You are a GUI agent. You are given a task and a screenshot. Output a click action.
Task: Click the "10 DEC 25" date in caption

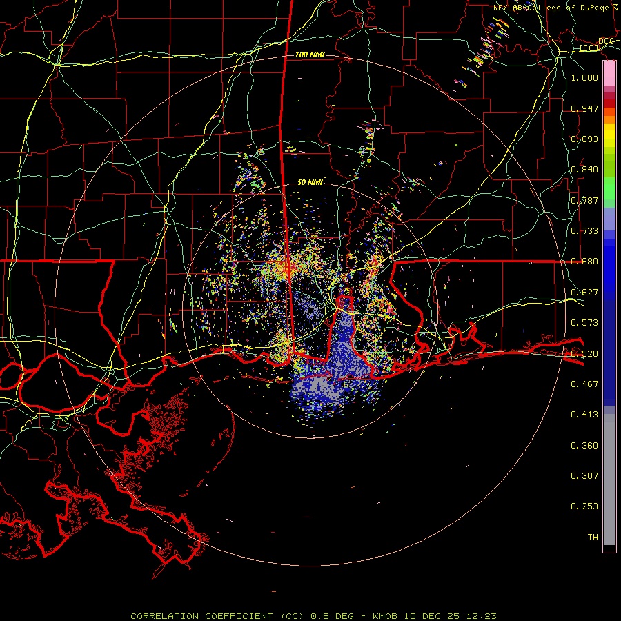coord(432,616)
